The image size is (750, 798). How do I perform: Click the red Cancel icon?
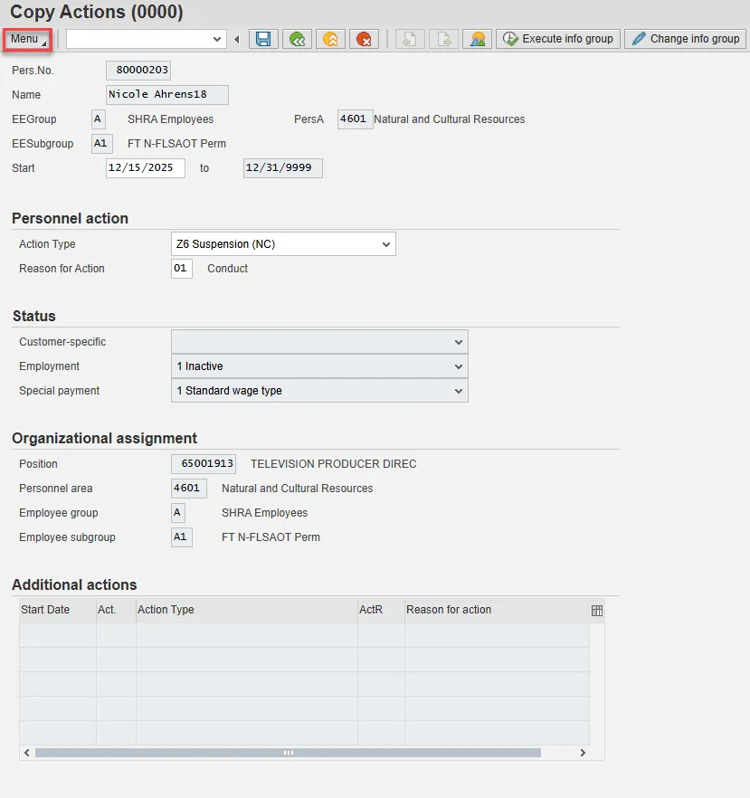click(x=364, y=39)
